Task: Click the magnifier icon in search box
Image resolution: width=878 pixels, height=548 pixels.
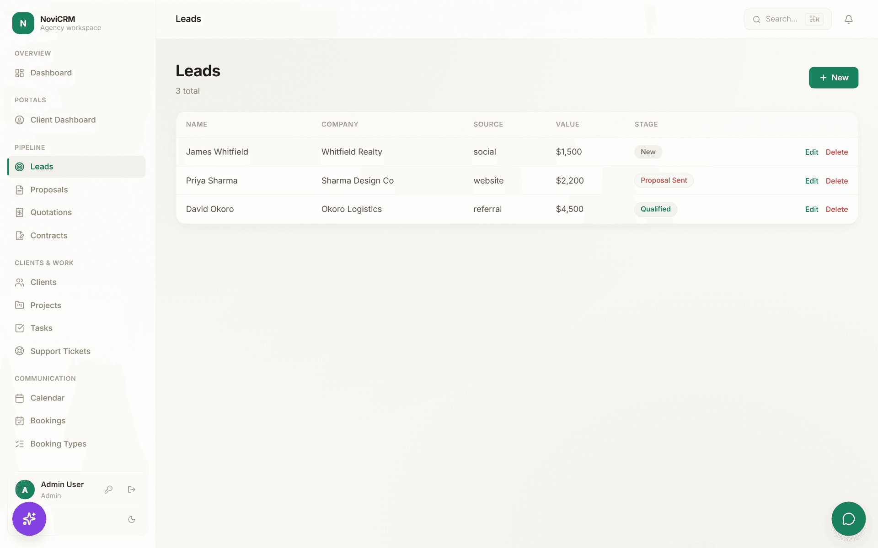Action: [757, 19]
